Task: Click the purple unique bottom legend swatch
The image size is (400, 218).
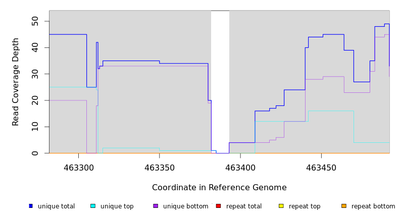Action: 156,206
